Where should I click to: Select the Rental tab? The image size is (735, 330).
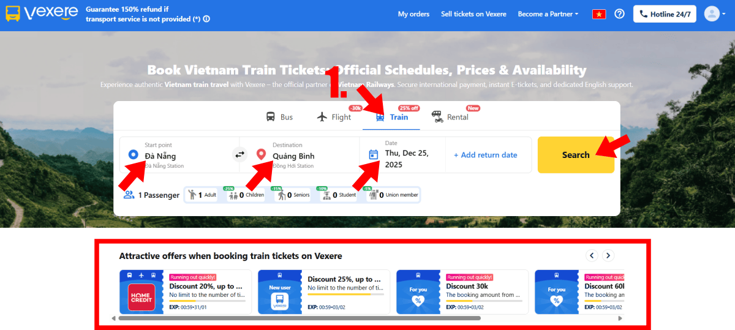pos(450,117)
